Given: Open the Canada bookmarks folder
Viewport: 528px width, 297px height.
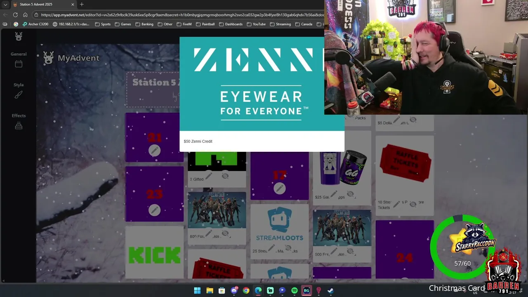Looking at the screenshot, I should click(x=304, y=24).
